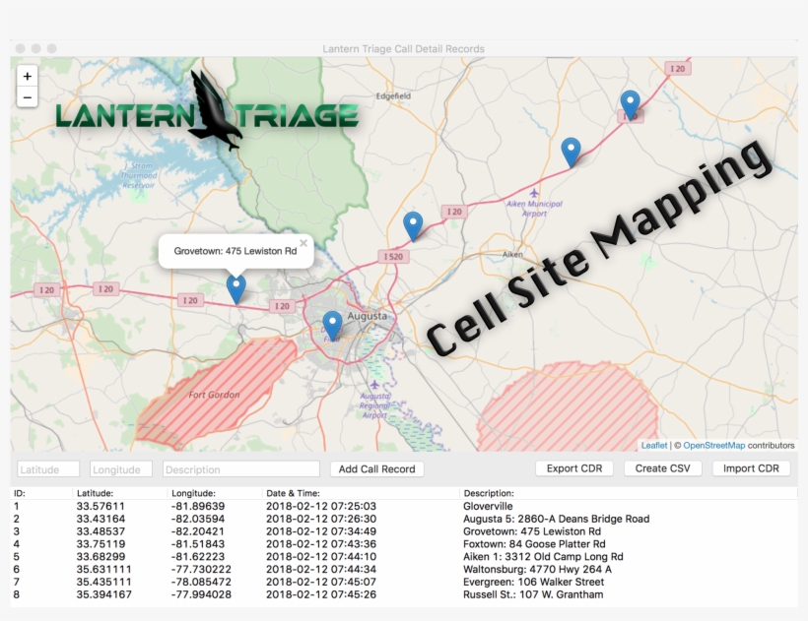The width and height of the screenshot is (808, 621).
Task: Click the Description input field
Action: click(x=240, y=468)
